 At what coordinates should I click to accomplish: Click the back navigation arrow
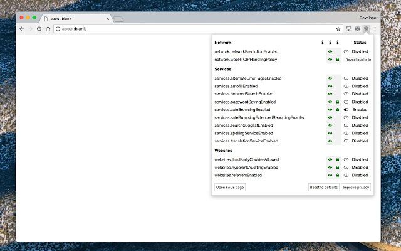[x=22, y=29]
